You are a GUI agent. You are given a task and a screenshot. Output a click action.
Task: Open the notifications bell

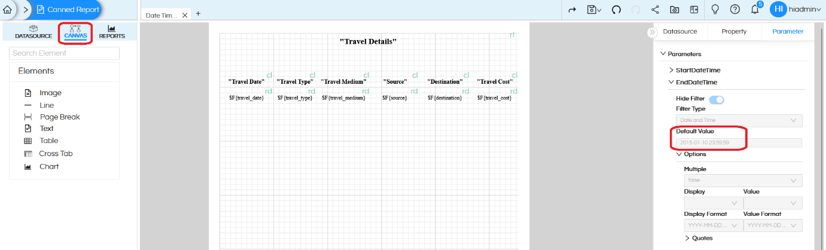[x=755, y=10]
